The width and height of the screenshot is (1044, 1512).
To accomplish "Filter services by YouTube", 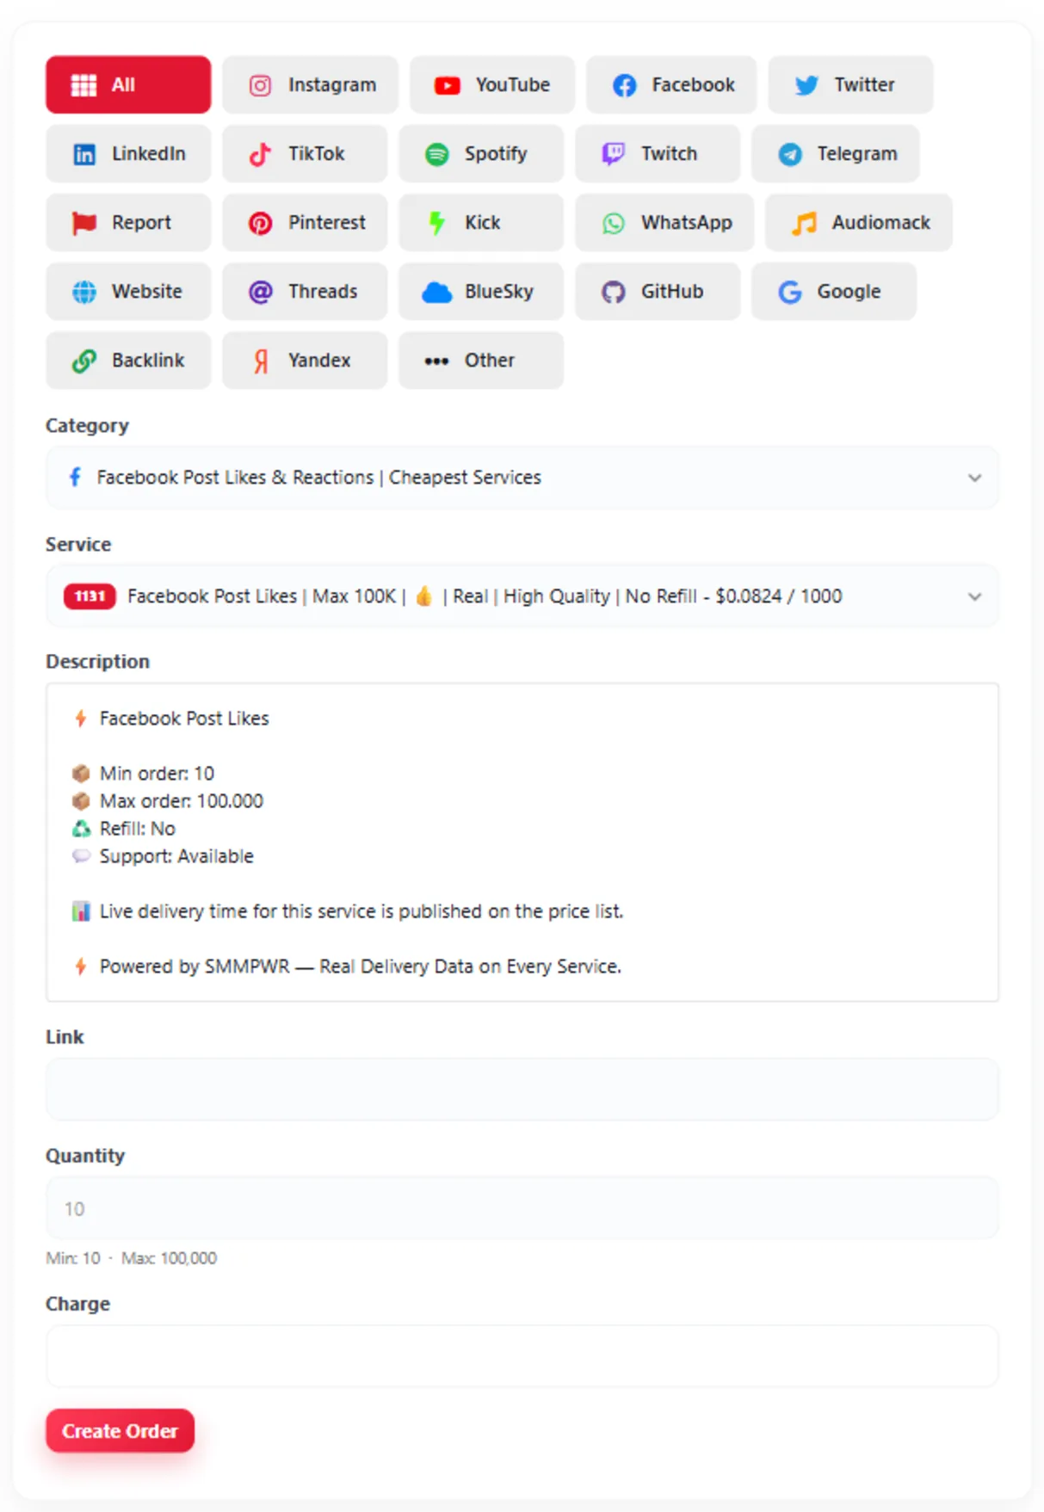I will 491,84.
